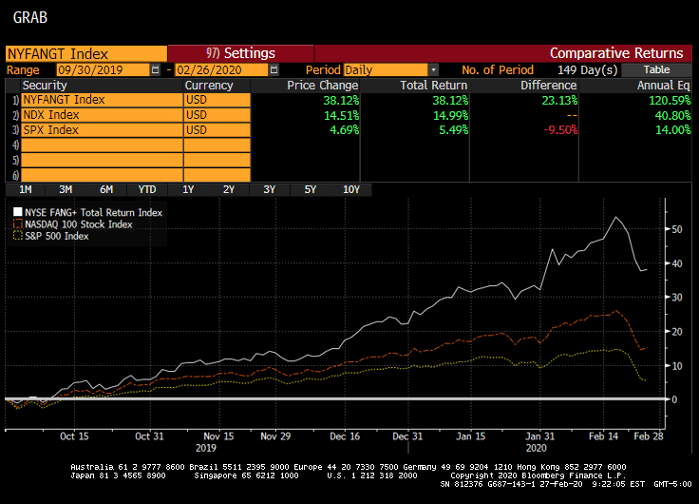Image resolution: width=699 pixels, height=504 pixels.
Task: Select NDX Index security row
Action: (102, 115)
